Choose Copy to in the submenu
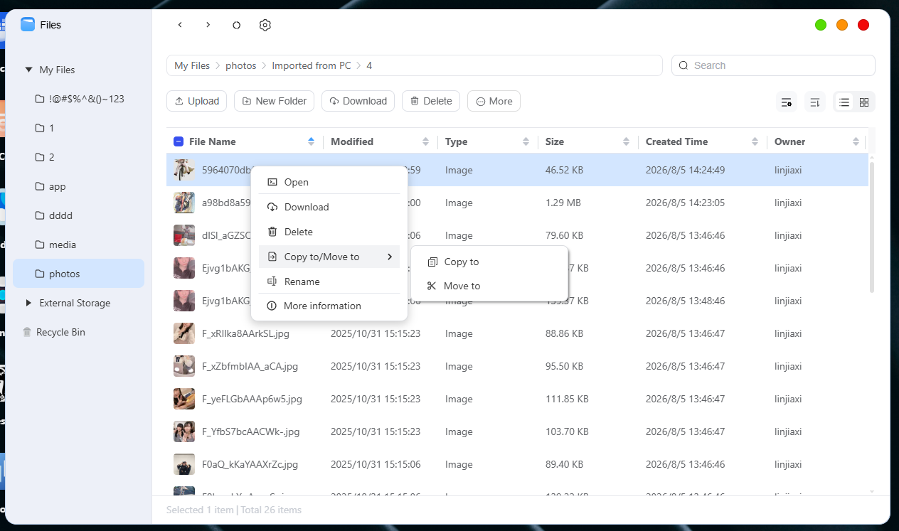Viewport: 899px width, 531px height. click(489, 262)
